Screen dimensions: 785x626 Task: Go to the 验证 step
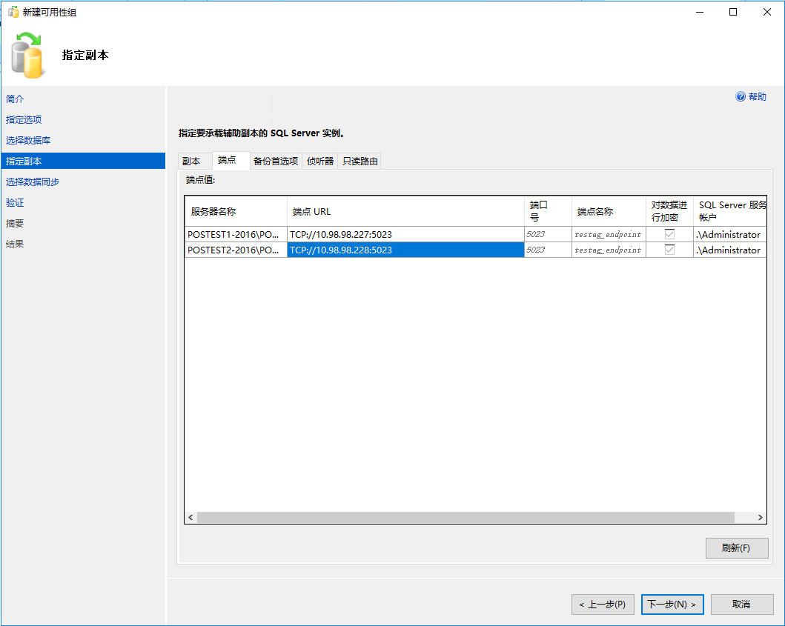pos(15,203)
